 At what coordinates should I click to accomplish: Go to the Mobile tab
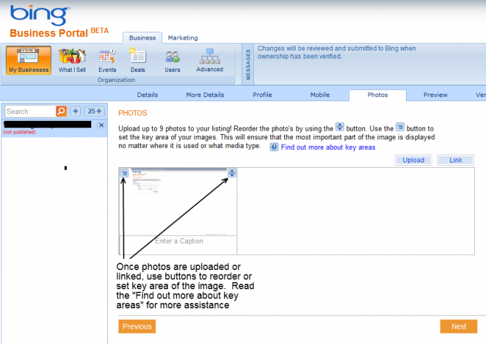pos(320,94)
